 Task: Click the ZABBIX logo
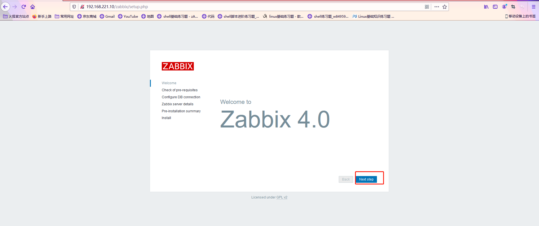coord(178,66)
